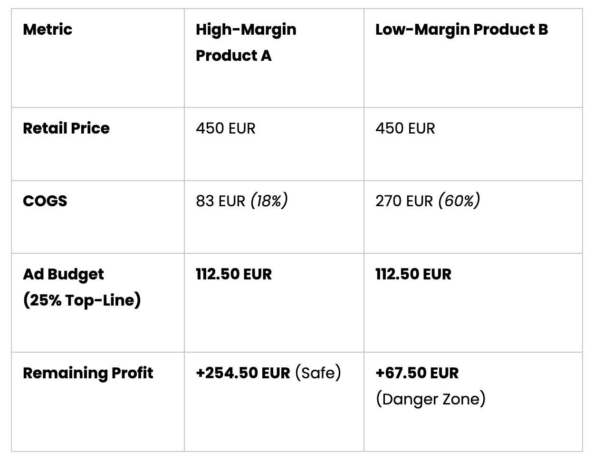The image size is (593, 461).
Task: Select the High-Margin Product A header
Action: (246, 42)
